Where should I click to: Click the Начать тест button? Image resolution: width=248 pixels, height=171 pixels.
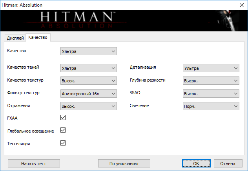(34, 164)
